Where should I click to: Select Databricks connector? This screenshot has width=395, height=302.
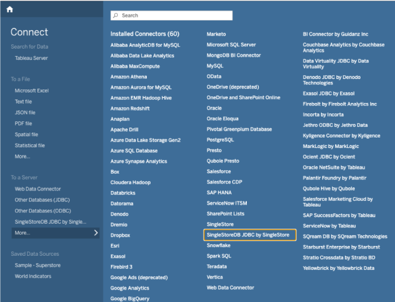click(x=123, y=194)
